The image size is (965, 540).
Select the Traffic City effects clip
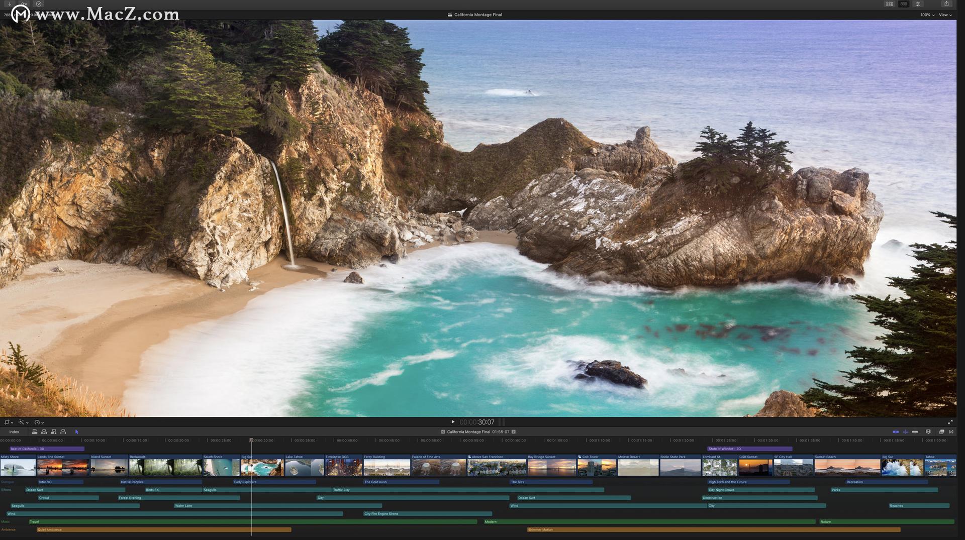click(x=468, y=490)
